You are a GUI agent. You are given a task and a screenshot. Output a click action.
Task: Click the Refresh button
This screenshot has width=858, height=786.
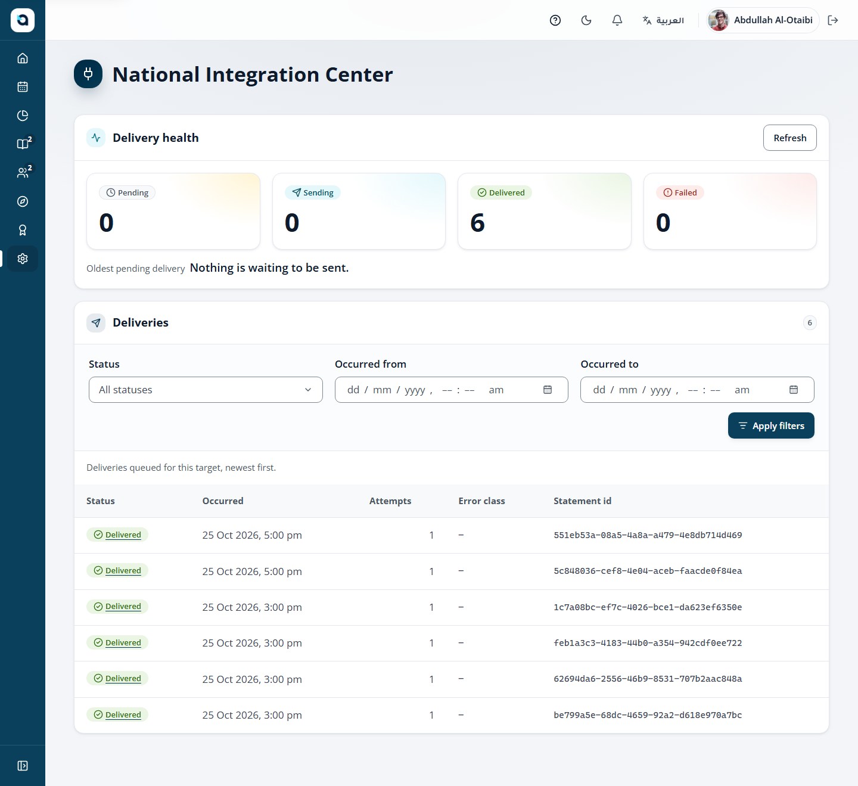click(x=790, y=138)
